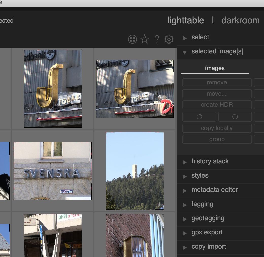Viewport: 264px width, 257px height.
Task: Select the lighttable view
Action: click(x=185, y=20)
